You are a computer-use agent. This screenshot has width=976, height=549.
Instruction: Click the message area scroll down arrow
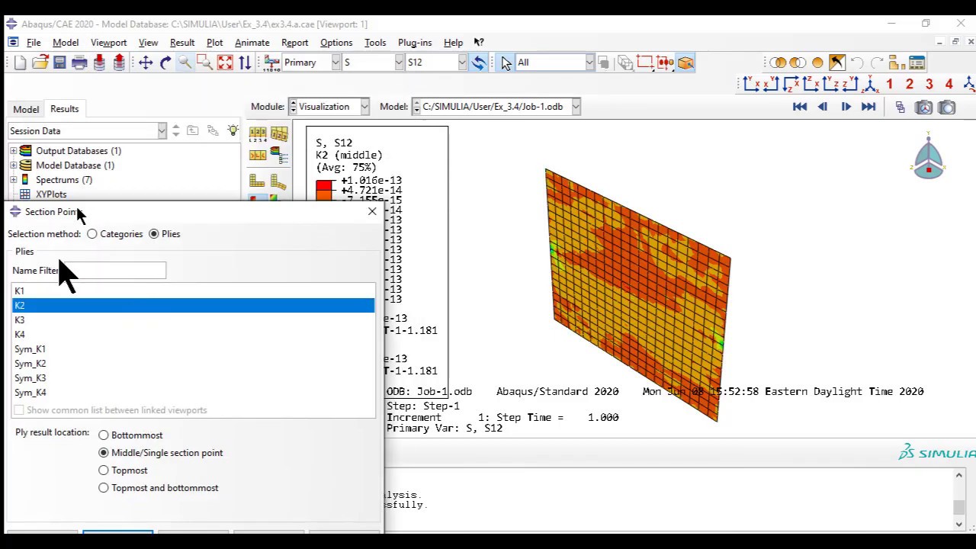(959, 524)
